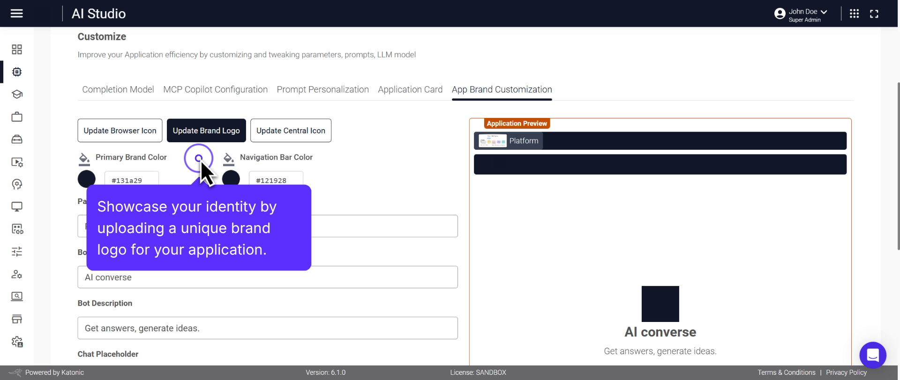Open the Primary Brand Color swatch
The height and width of the screenshot is (380, 900).
[87, 178]
